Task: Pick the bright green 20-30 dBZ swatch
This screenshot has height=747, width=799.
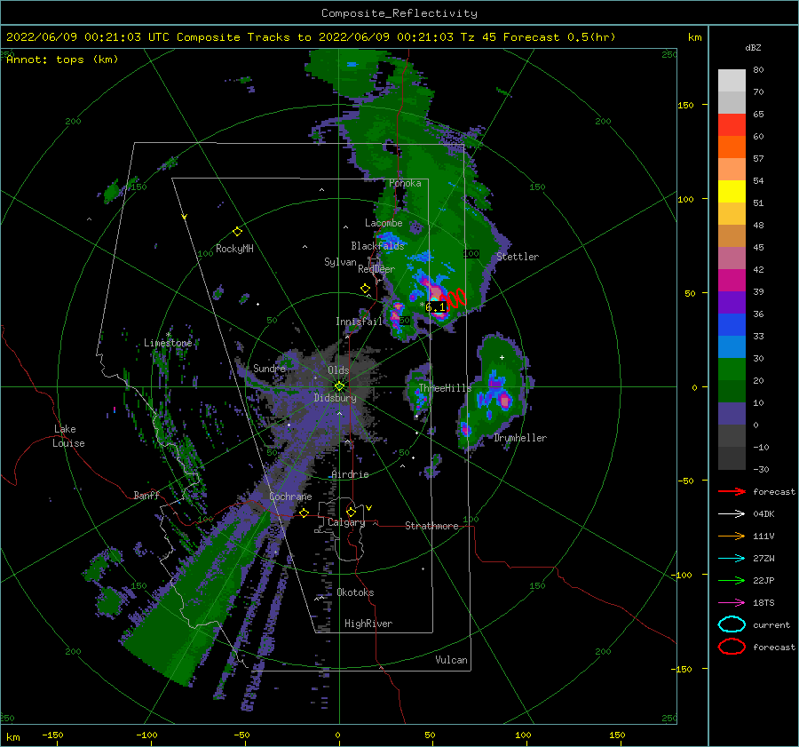Action: tap(732, 370)
